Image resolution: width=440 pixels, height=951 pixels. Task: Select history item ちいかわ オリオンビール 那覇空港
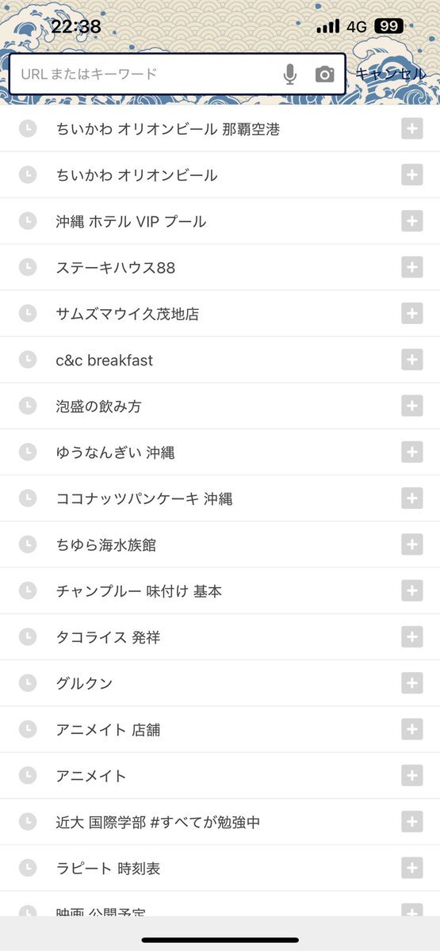coord(220,129)
